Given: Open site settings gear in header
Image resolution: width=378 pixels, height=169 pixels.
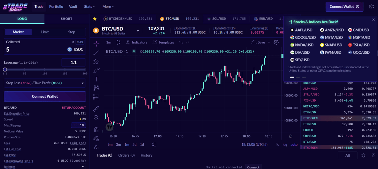Looking at the screenshot, I should pyautogui.click(x=371, y=6).
